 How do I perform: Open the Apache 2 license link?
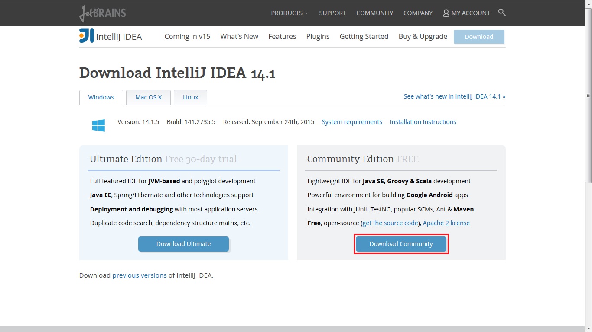click(x=446, y=223)
